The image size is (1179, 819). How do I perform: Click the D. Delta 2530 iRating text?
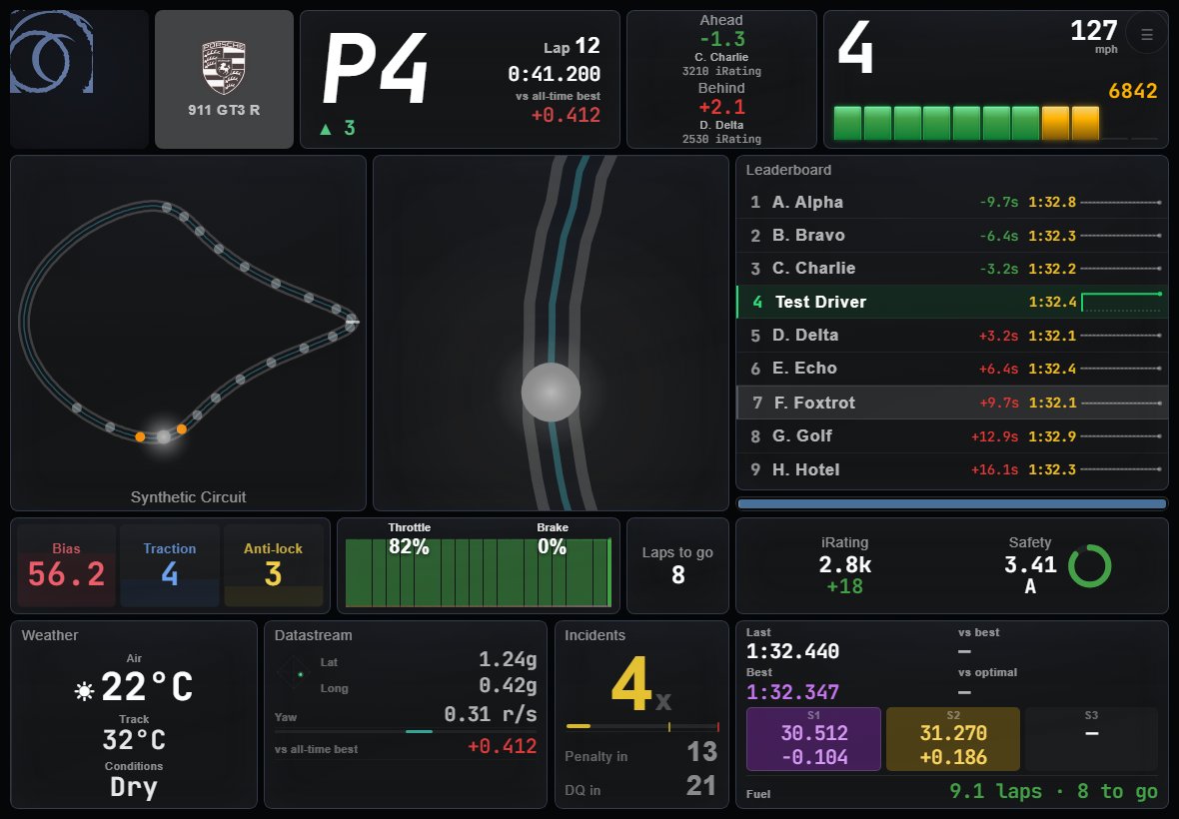[x=721, y=139]
